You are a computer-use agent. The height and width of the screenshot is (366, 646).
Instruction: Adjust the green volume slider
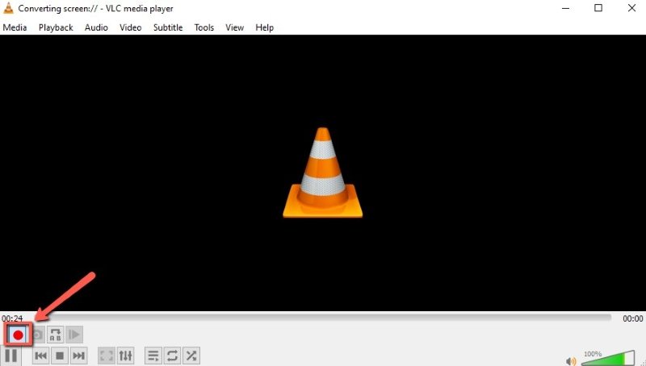(606, 360)
